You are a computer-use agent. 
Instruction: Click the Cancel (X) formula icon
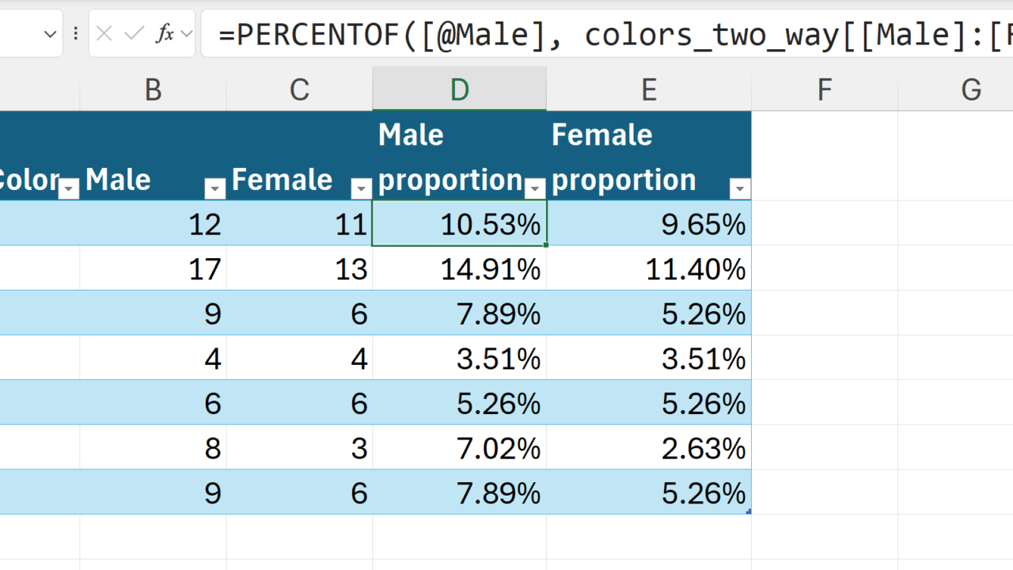pos(104,33)
